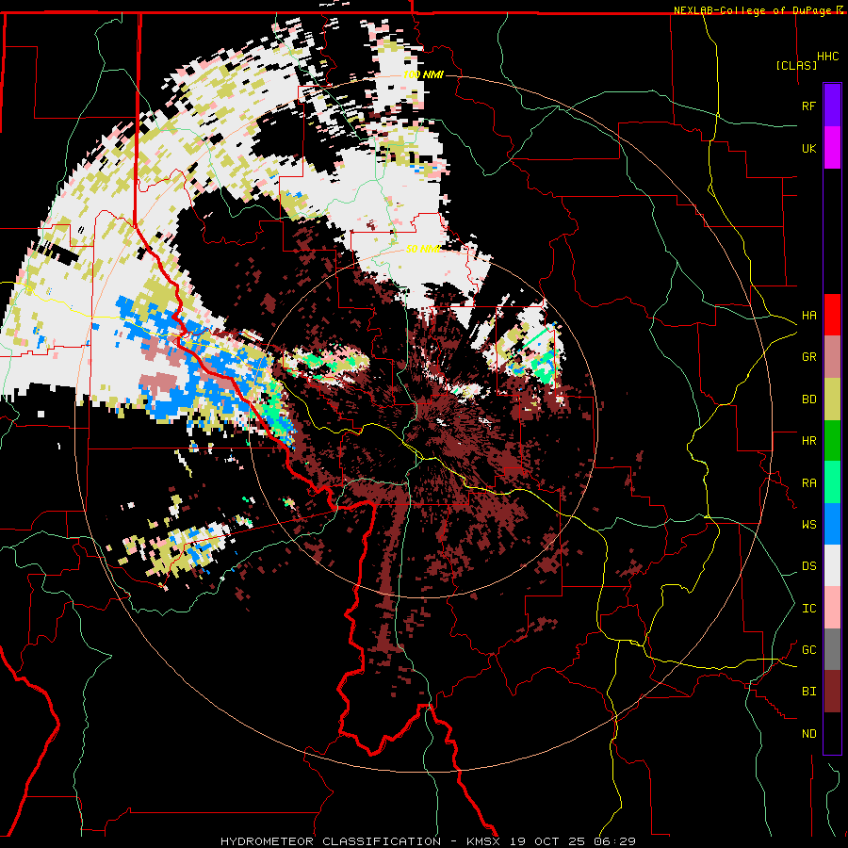Click the light pink IC legend color block
848x848 pixels.
click(x=832, y=608)
